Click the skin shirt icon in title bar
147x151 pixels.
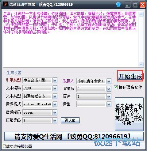pyautogui.click(x=118, y=5)
